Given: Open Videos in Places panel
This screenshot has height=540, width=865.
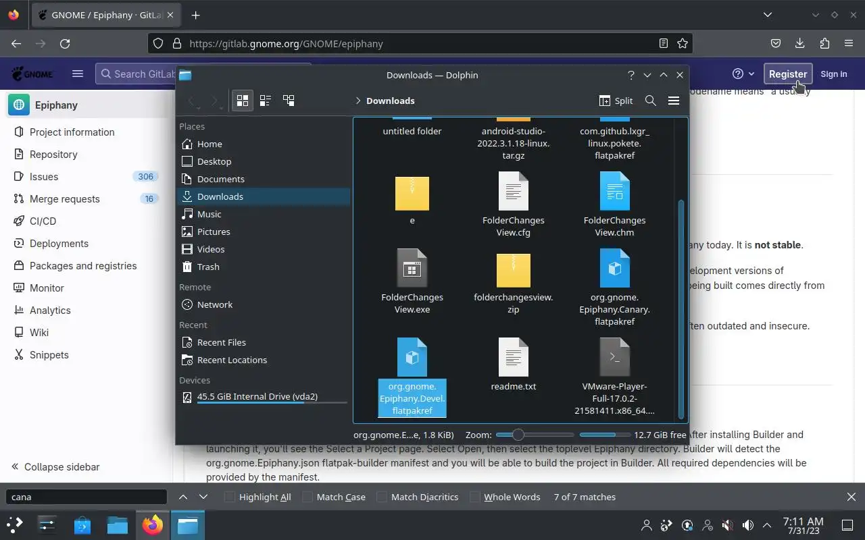Looking at the screenshot, I should click(x=264, y=249).
